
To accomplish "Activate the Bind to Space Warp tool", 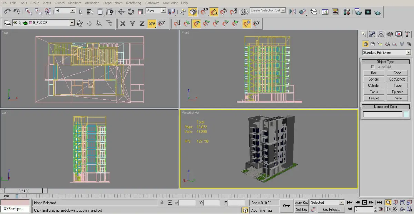I will (x=48, y=12).
